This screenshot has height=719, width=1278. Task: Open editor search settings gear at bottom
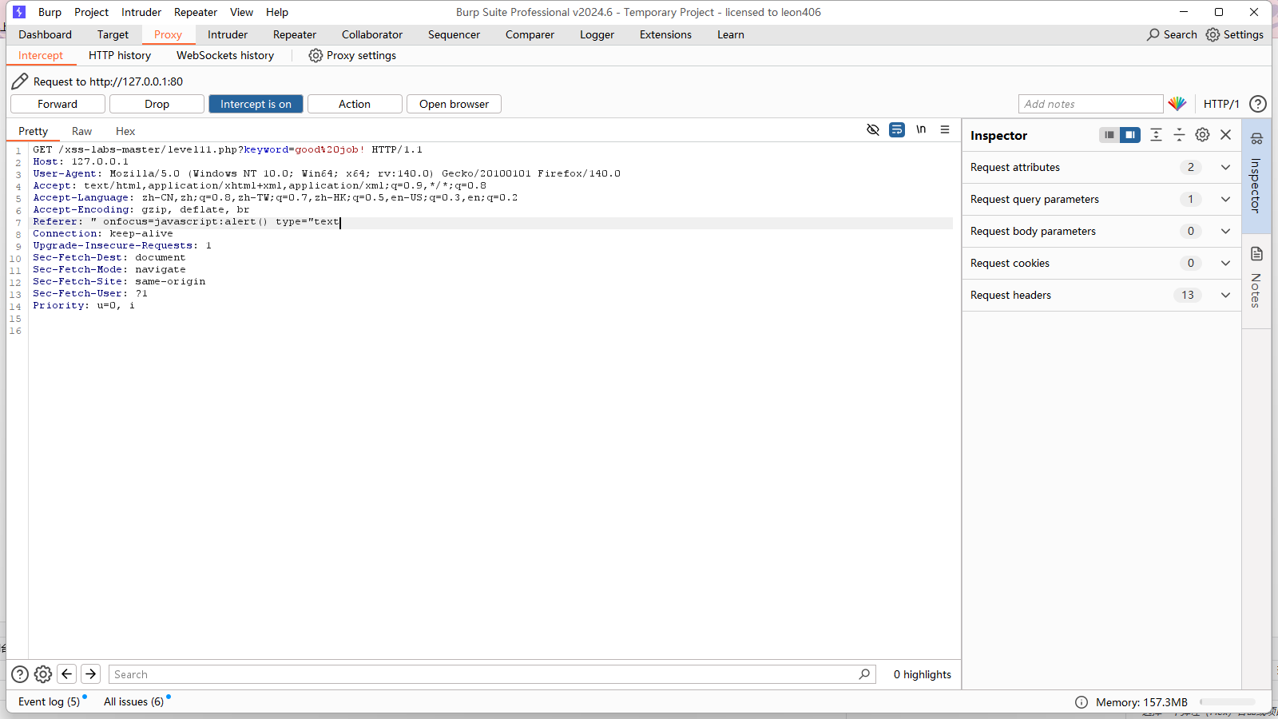point(43,674)
